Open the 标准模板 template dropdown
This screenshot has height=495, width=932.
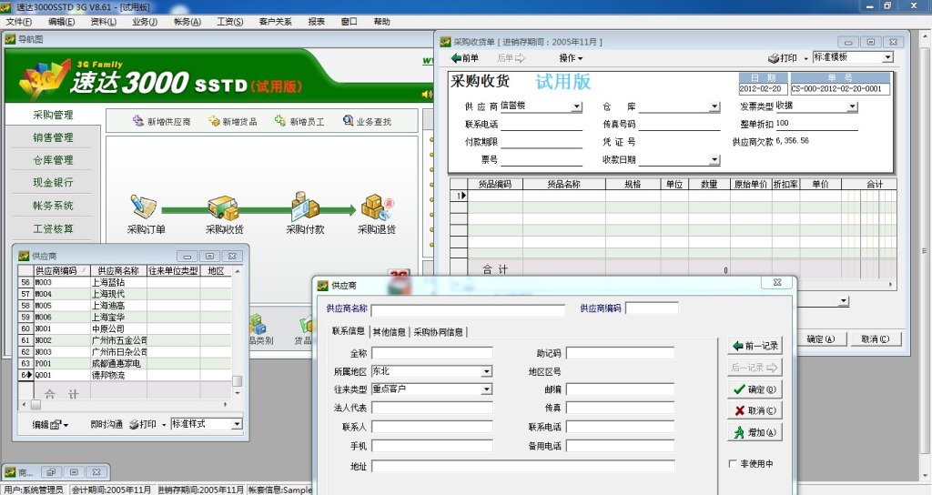887,57
